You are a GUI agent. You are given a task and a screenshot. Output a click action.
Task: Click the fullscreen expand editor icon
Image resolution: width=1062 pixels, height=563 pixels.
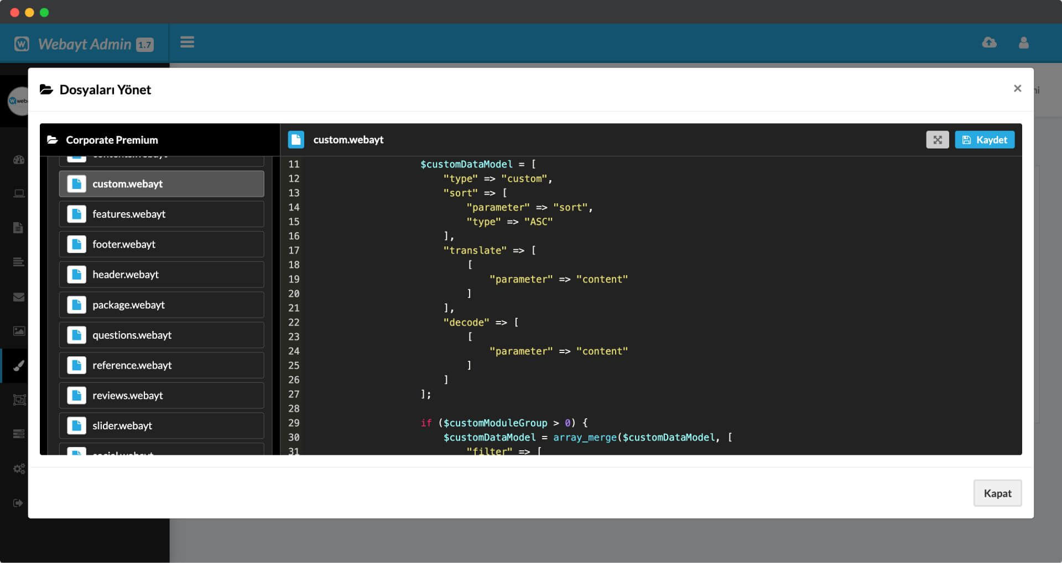coord(937,140)
